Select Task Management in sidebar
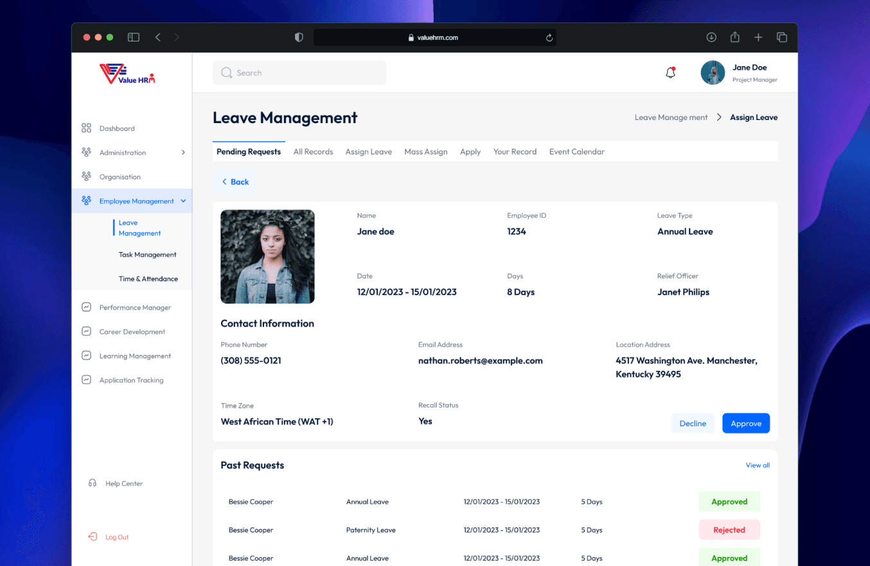 tap(147, 255)
